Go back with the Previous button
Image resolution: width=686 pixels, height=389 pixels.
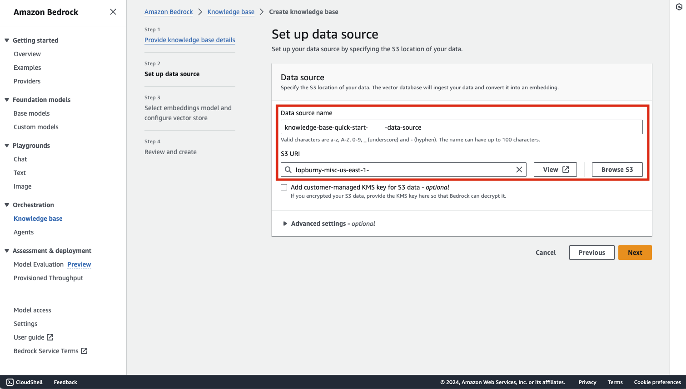(x=592, y=253)
